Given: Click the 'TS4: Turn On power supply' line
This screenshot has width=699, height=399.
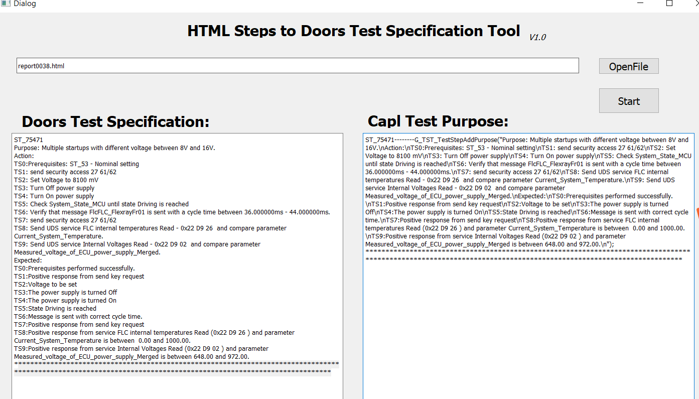Looking at the screenshot, I should [54, 196].
